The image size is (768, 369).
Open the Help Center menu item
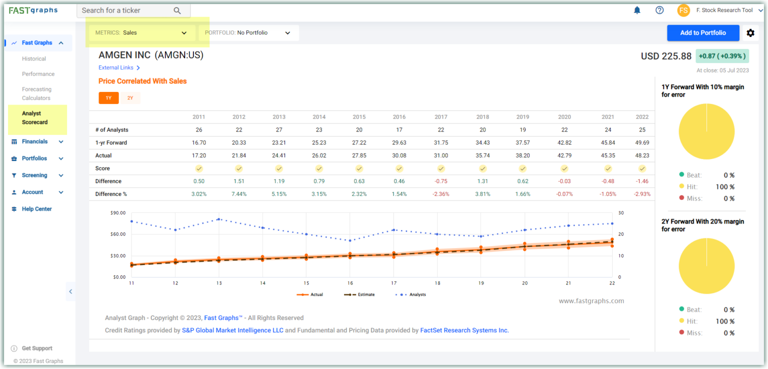pyautogui.click(x=37, y=209)
